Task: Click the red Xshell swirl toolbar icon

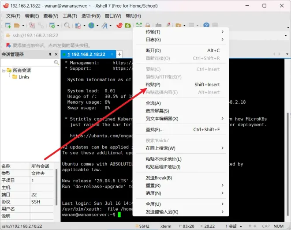Action: point(119,25)
